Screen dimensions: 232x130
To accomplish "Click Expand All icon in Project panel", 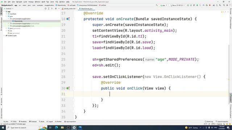I will [49, 9].
